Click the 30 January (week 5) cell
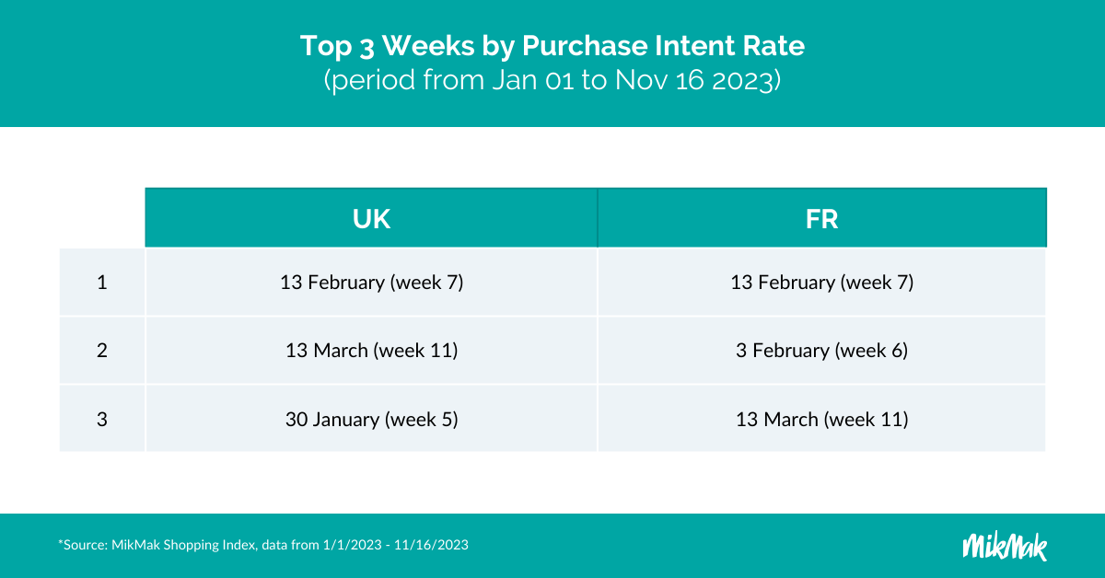Image resolution: width=1105 pixels, height=578 pixels. [x=371, y=419]
